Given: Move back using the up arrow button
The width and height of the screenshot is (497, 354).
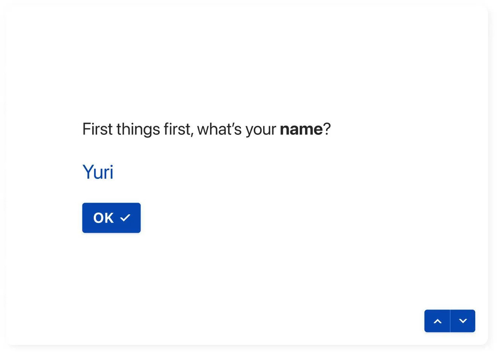Looking at the screenshot, I should [437, 321].
